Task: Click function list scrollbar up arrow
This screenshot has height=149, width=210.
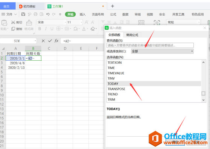Action: (204, 63)
